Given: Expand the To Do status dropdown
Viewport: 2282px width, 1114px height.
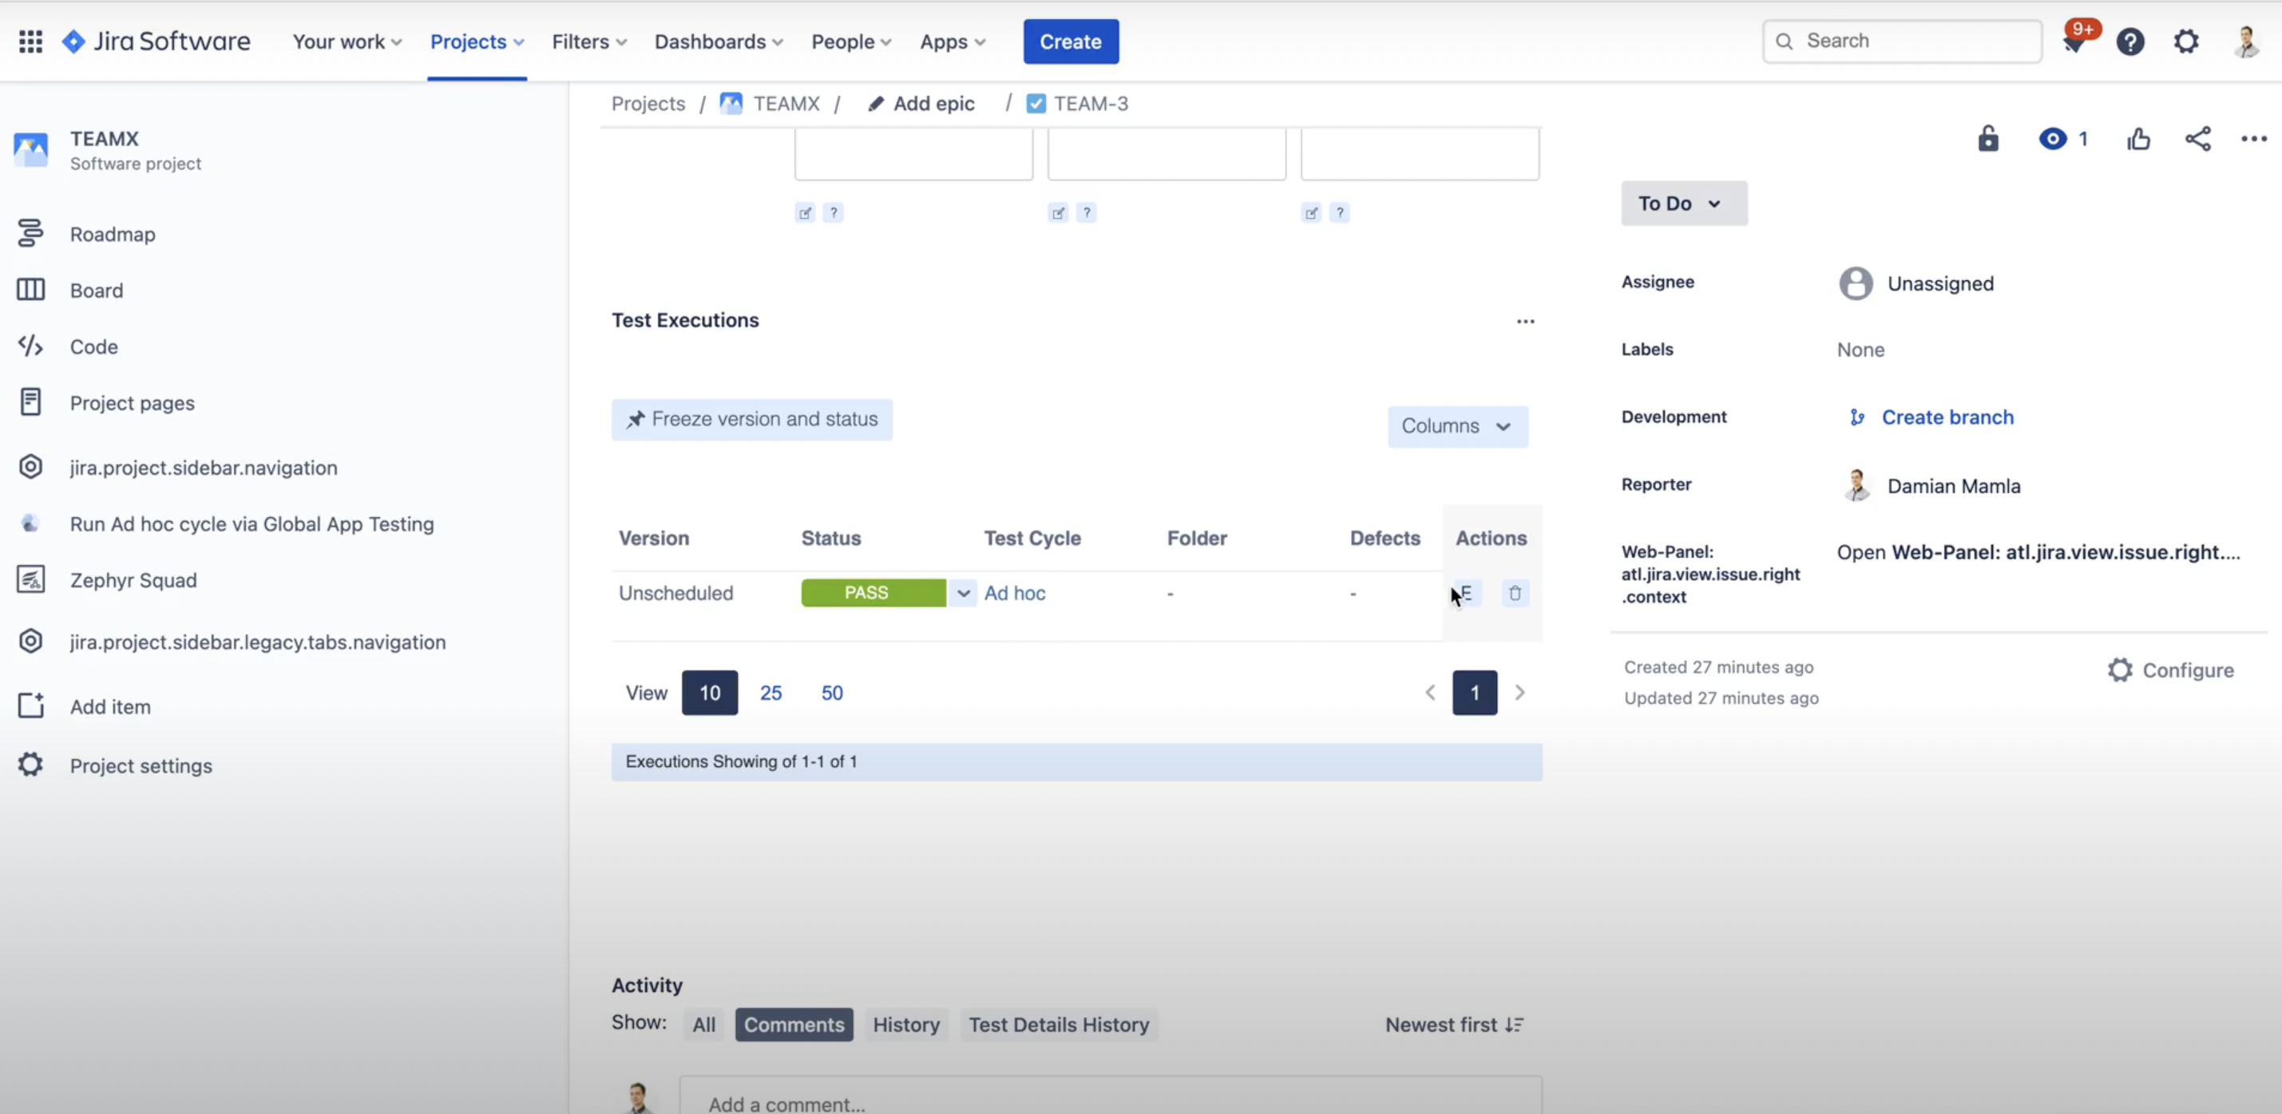Looking at the screenshot, I should coord(1683,203).
